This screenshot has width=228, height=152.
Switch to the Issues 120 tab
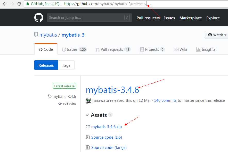[75, 49]
